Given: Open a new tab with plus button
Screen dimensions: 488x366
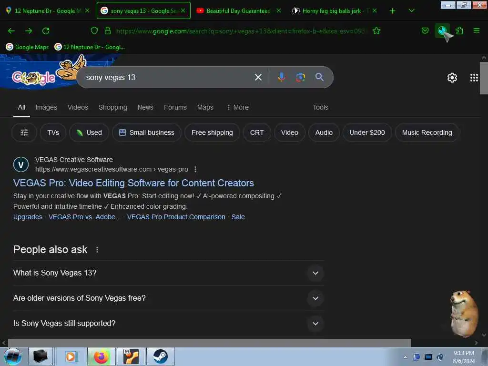Looking at the screenshot, I should point(393,11).
